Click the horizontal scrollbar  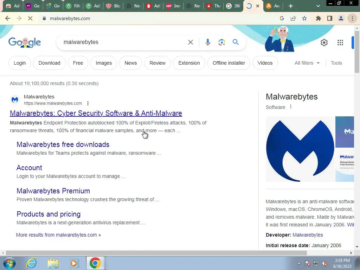pyautogui.click(x=156, y=253)
